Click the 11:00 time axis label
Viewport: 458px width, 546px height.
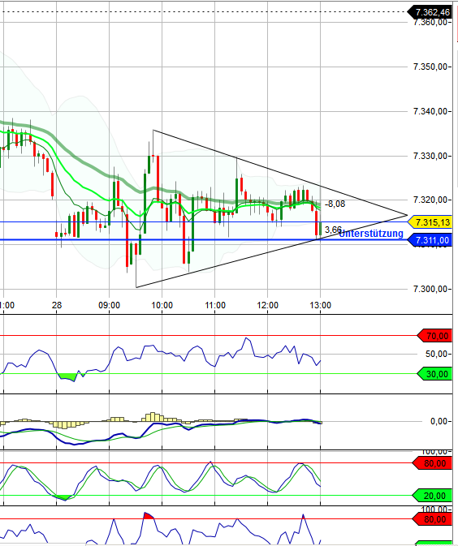[x=215, y=305]
